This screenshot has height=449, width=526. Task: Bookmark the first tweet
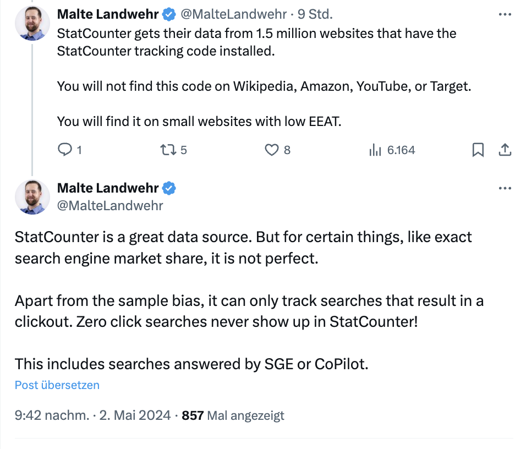478,149
